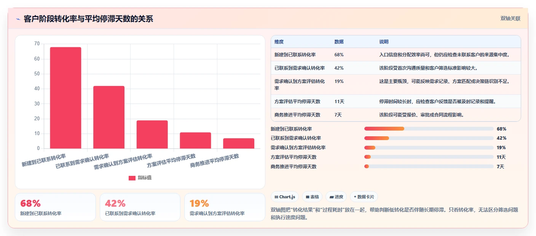Click the 表格 chip
This screenshot has width=536, height=236.
click(x=312, y=197)
